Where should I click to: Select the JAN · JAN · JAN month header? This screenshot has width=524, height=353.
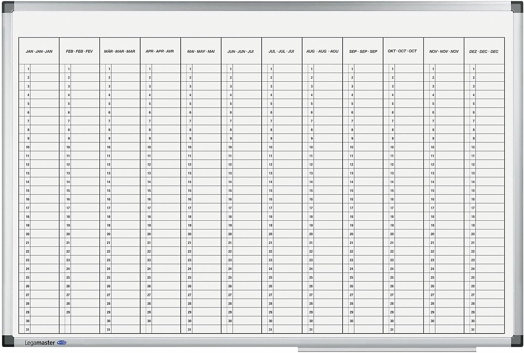[x=39, y=51]
